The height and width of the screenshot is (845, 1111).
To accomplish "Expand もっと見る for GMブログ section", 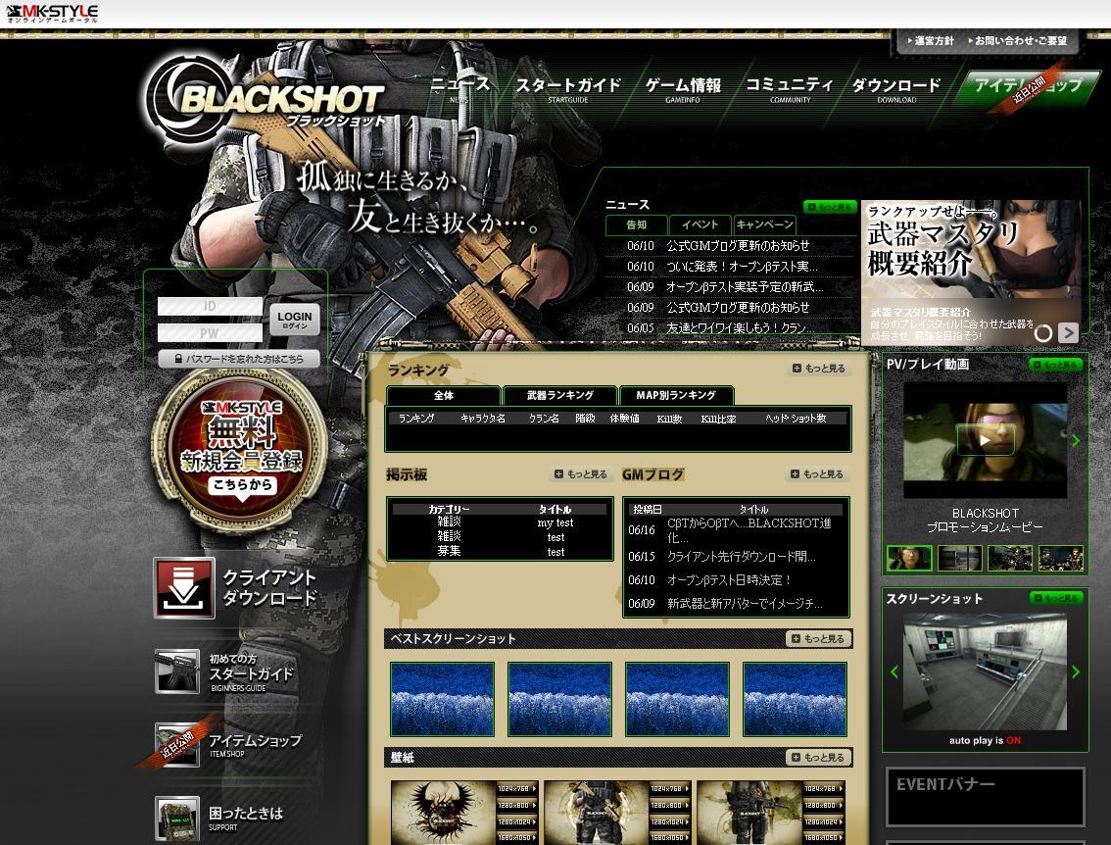I will [817, 474].
